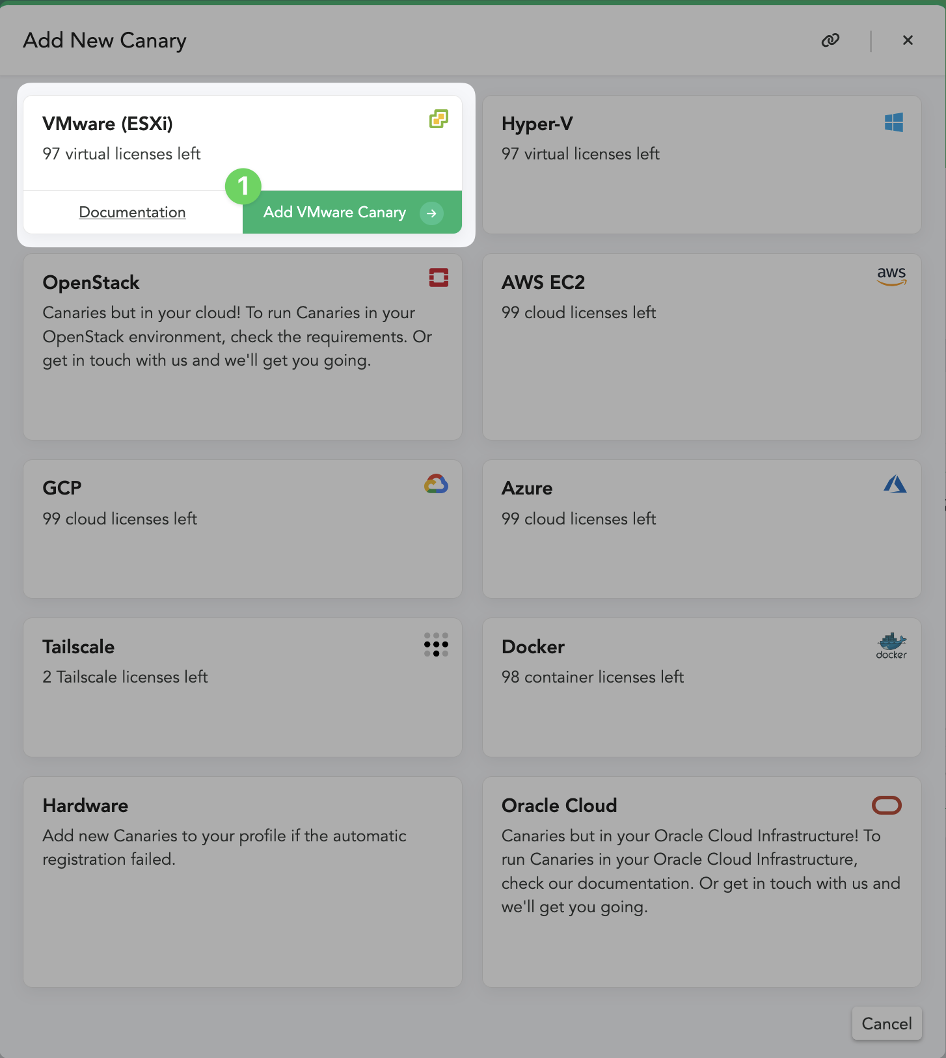Close the dialog with the X
946x1058 pixels.
point(908,40)
